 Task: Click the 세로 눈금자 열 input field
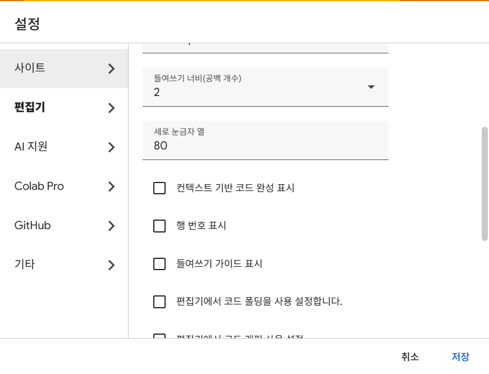(x=265, y=145)
